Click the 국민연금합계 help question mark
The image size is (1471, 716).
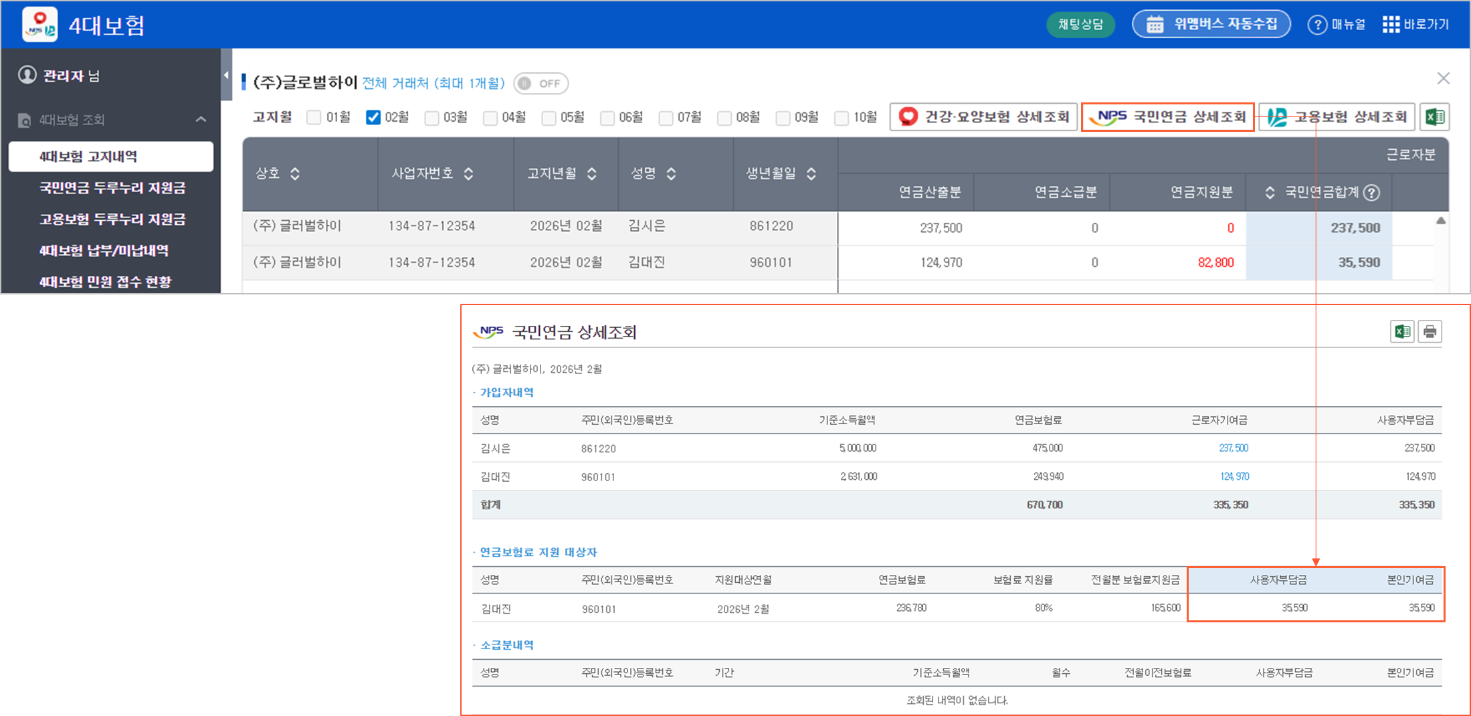[1371, 193]
